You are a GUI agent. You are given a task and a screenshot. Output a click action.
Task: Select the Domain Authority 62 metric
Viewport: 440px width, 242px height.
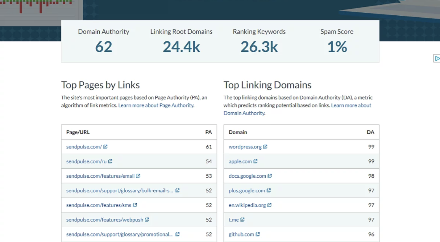click(x=104, y=46)
